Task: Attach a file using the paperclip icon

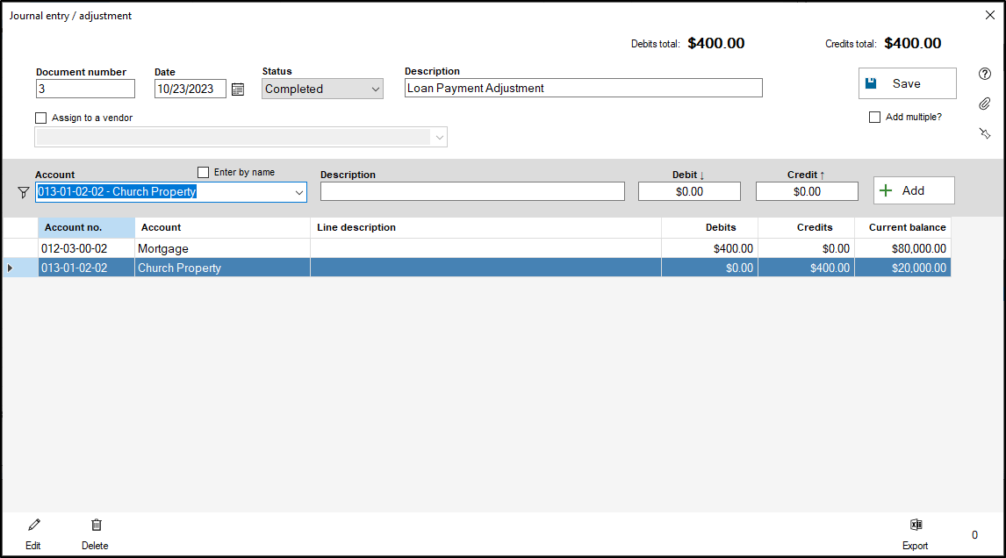Action: [x=984, y=104]
